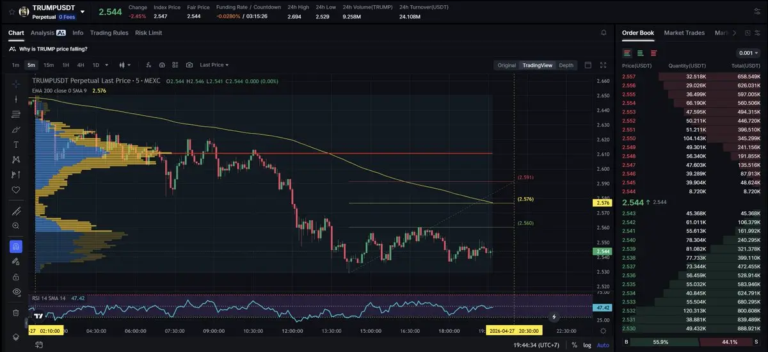
Task: Open the Analysis AI tab
Action: pyautogui.click(x=48, y=33)
